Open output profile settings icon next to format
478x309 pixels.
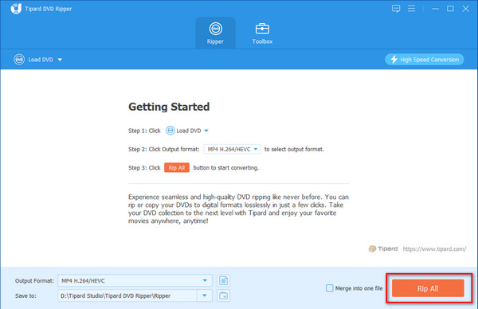click(223, 280)
